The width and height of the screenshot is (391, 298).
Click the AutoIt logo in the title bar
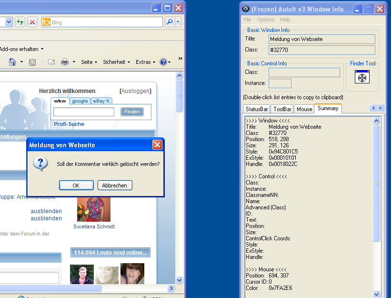245,9
